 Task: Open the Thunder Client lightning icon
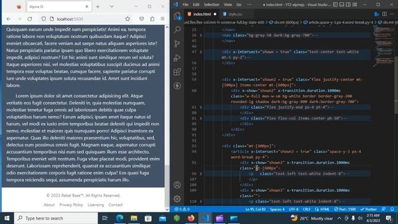(177, 86)
